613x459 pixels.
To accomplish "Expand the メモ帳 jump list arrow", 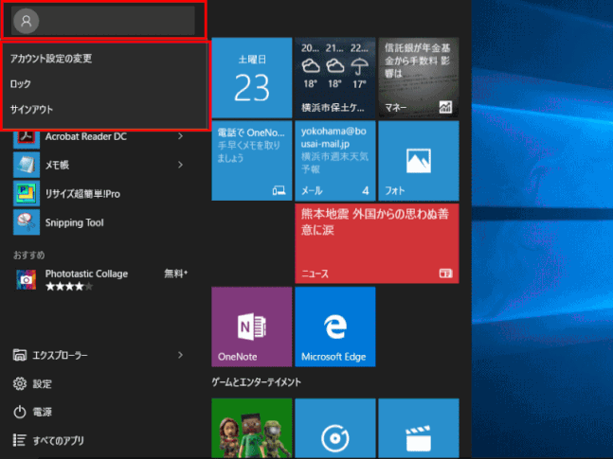I will 180,165.
